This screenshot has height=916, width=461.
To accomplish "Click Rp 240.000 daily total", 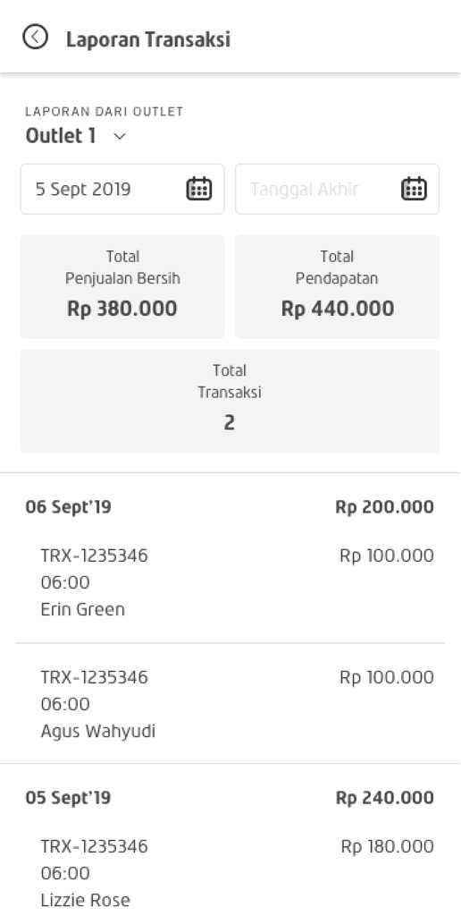I will tap(384, 797).
